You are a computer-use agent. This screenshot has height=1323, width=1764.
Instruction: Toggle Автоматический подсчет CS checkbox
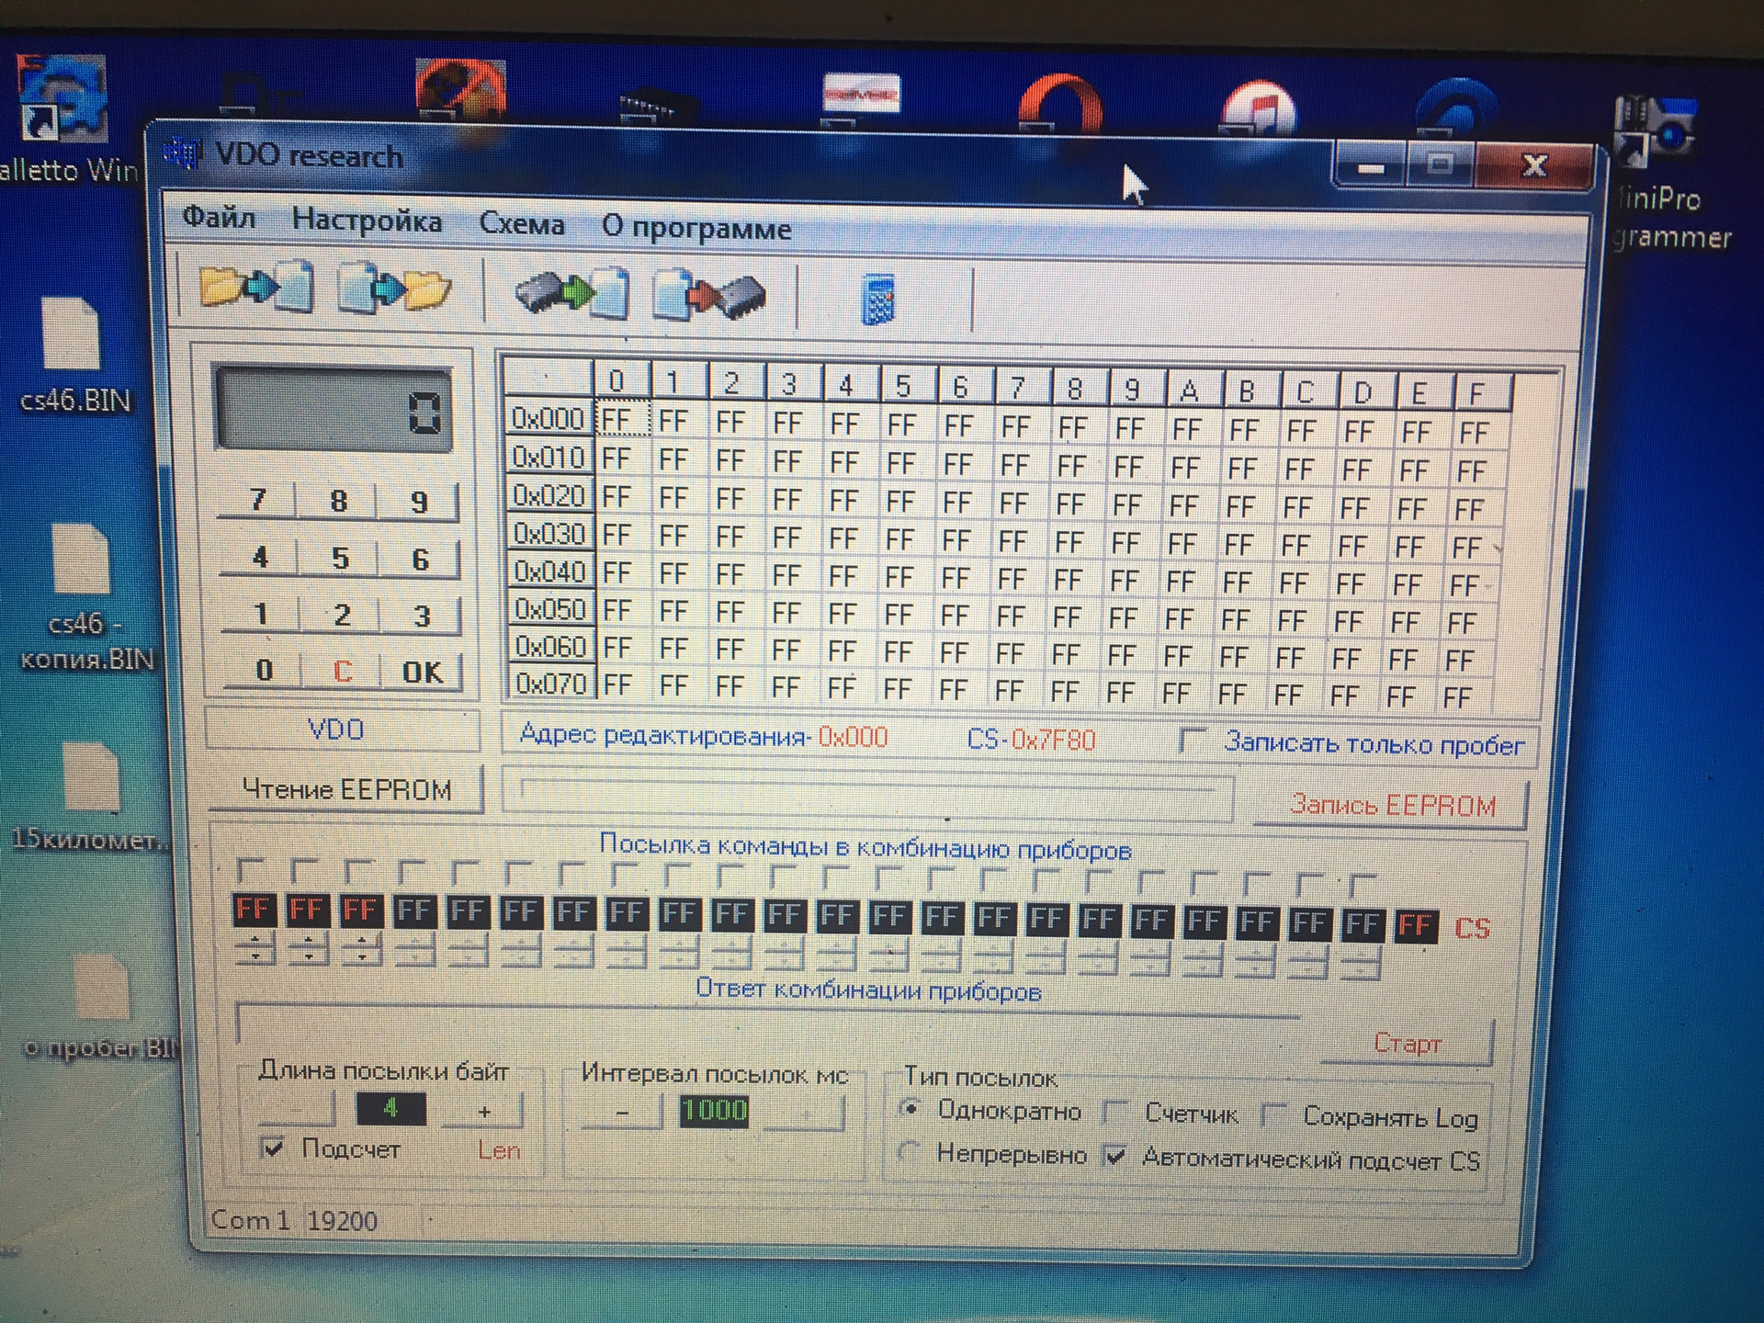point(1114,1156)
